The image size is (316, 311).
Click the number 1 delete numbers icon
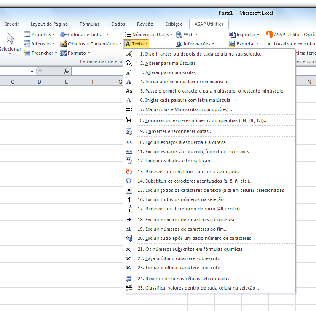[x=129, y=199]
